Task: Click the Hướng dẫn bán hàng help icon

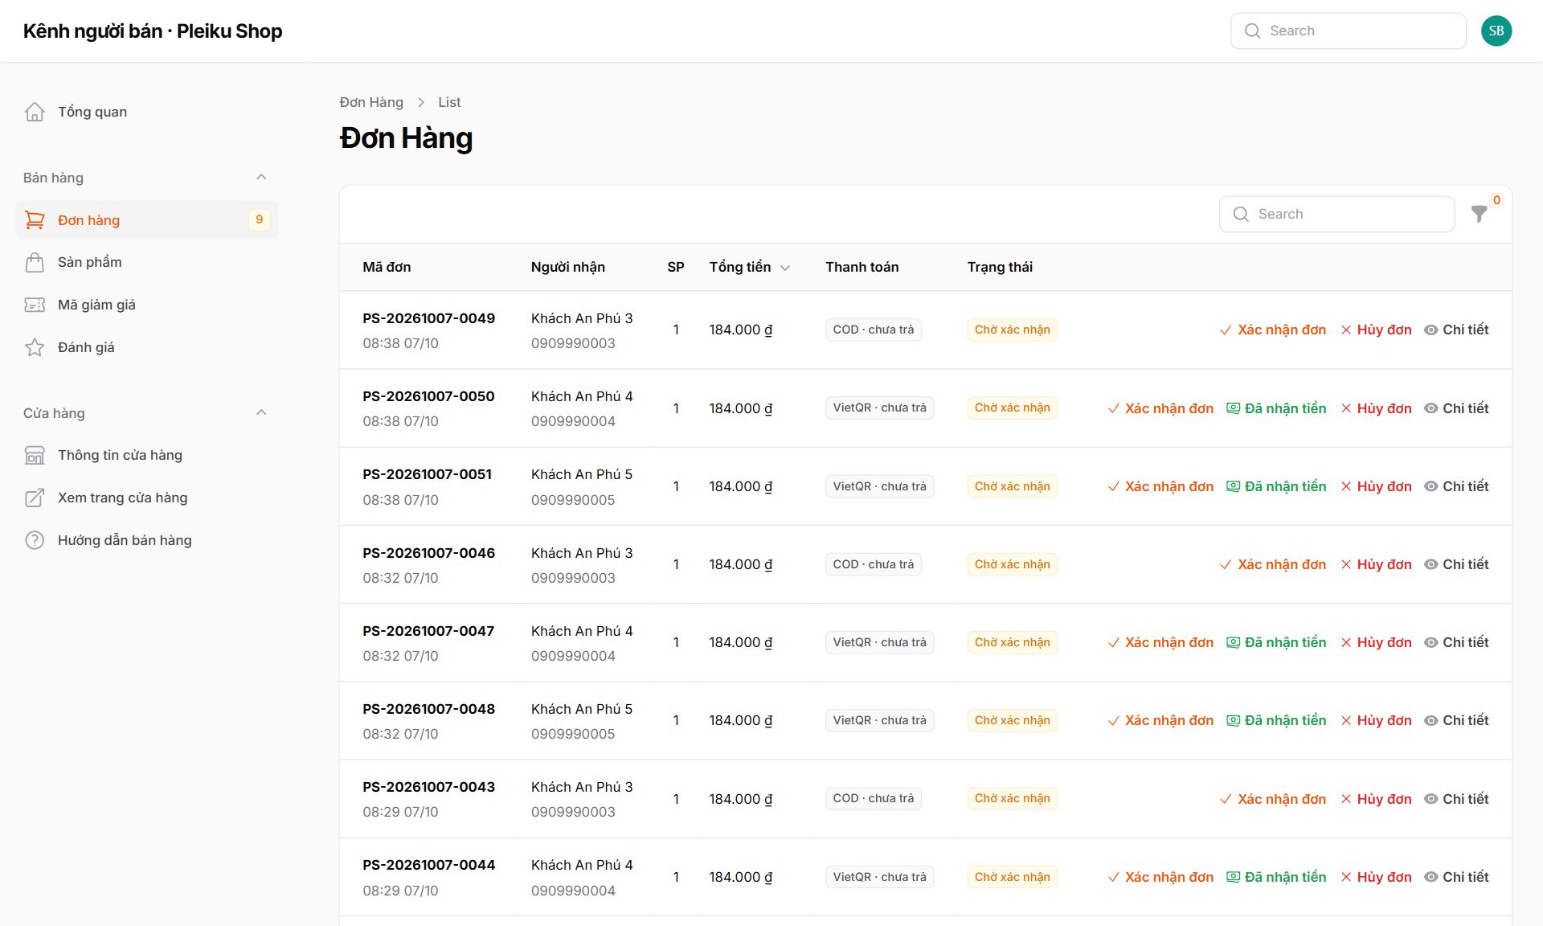Action: (35, 540)
